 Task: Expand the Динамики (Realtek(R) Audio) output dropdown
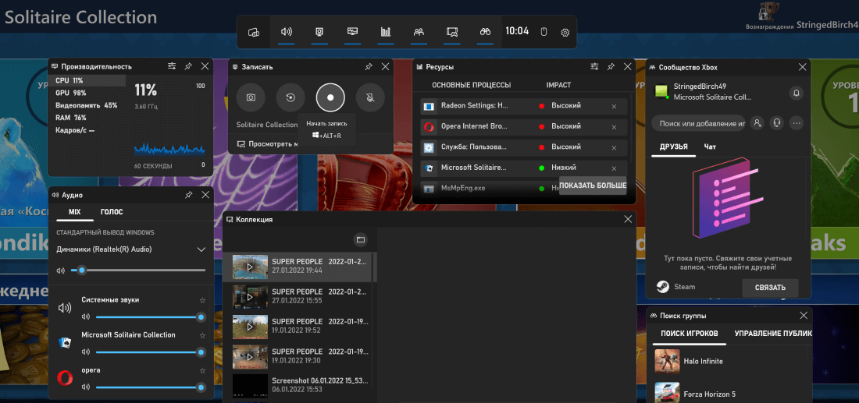(201, 249)
